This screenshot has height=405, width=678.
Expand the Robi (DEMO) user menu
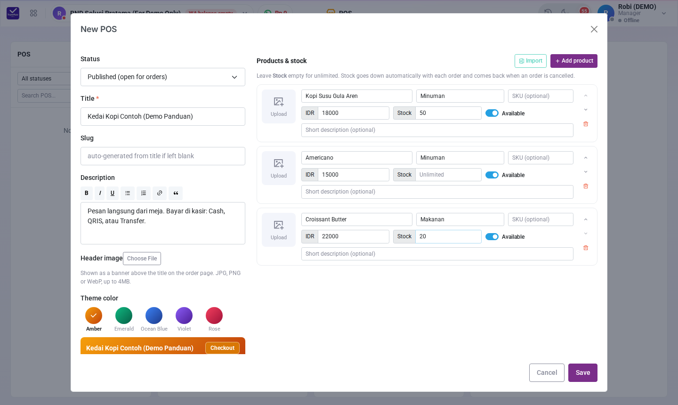(632, 13)
